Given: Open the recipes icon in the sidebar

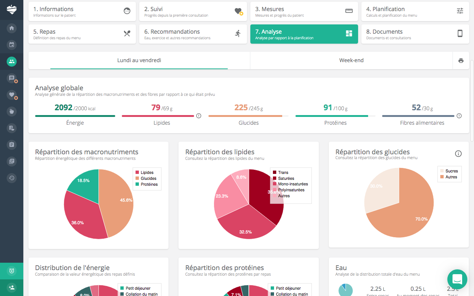Looking at the screenshot, I should point(11,128).
